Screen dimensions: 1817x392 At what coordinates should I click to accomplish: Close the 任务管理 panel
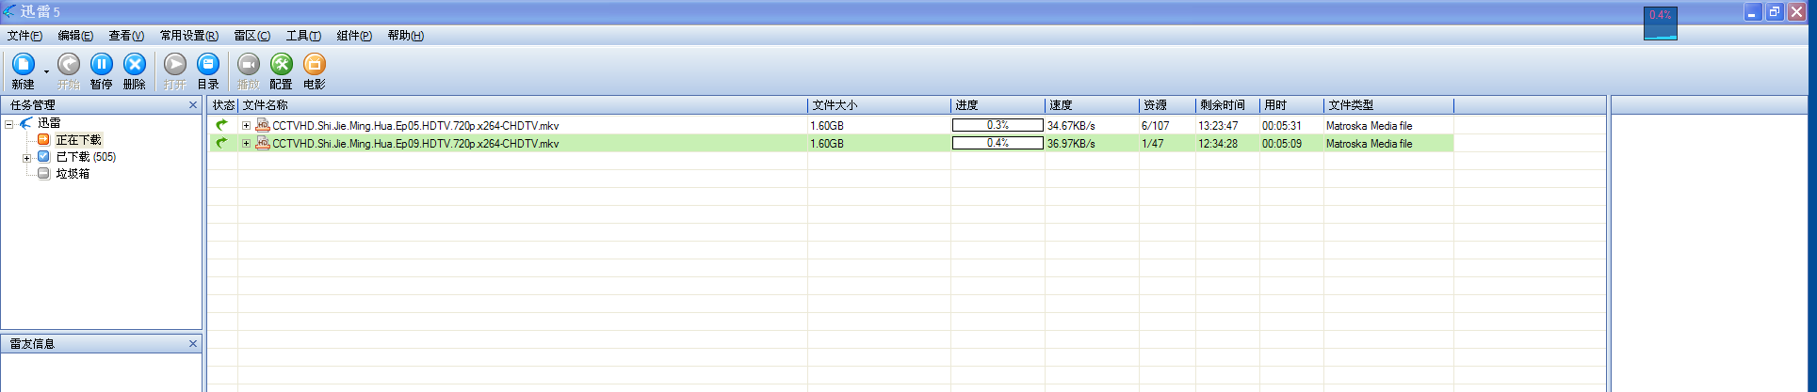(x=193, y=105)
